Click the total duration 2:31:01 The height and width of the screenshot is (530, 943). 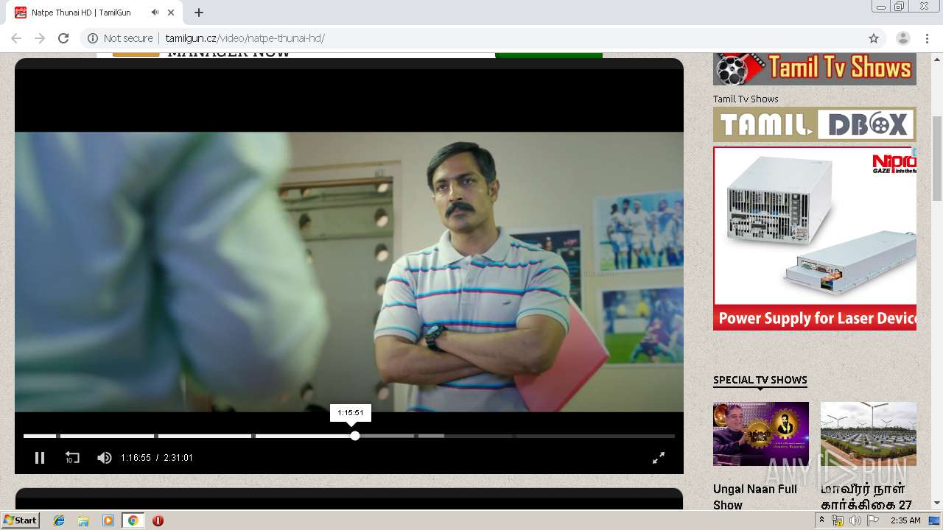(x=178, y=458)
